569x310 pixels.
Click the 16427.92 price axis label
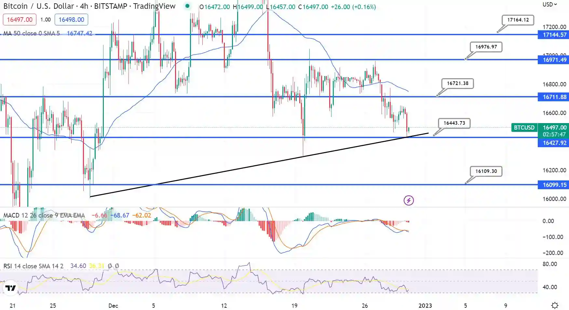pyautogui.click(x=553, y=143)
